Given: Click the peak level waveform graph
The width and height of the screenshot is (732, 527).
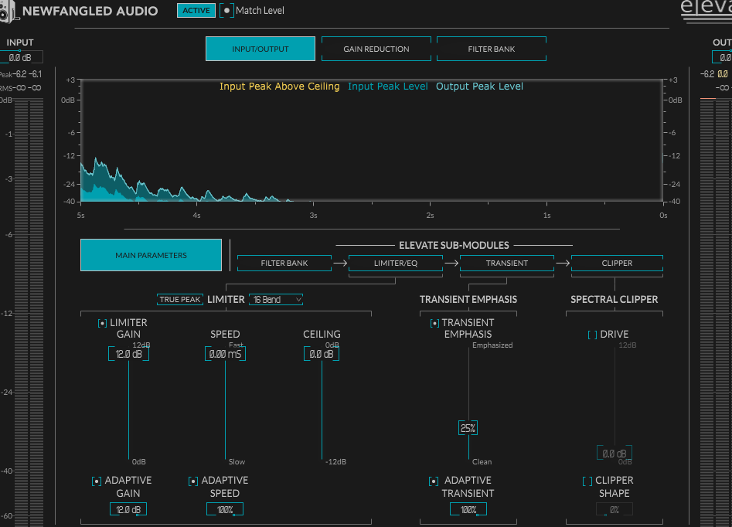Looking at the screenshot, I should 372,141.
